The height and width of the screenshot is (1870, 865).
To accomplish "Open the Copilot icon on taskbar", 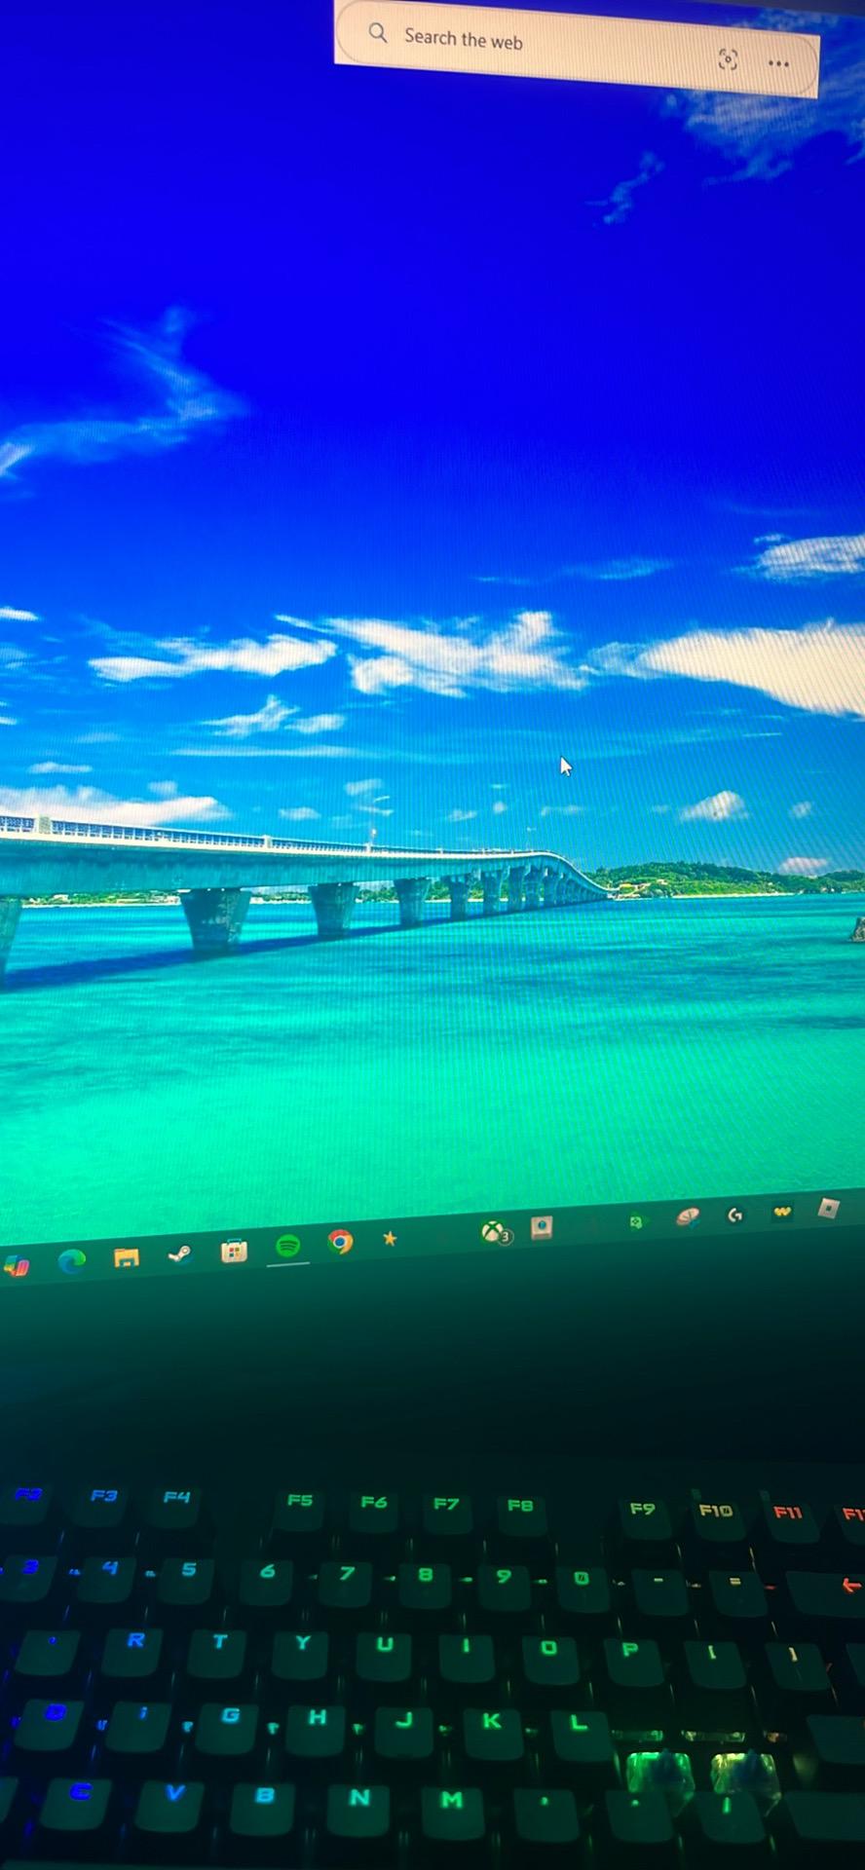I will coord(17,1266).
